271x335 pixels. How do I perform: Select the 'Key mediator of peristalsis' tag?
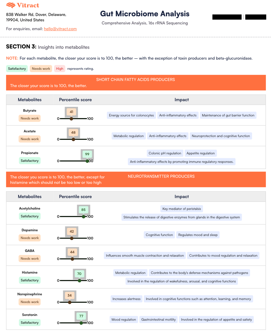point(182,209)
